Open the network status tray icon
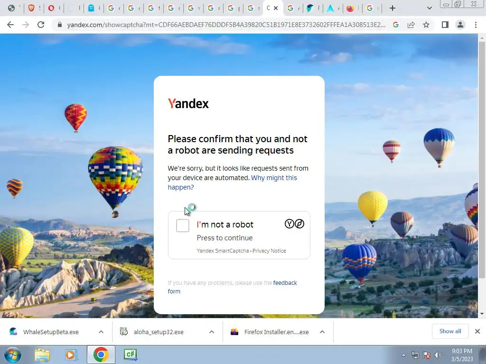 click(x=415, y=355)
